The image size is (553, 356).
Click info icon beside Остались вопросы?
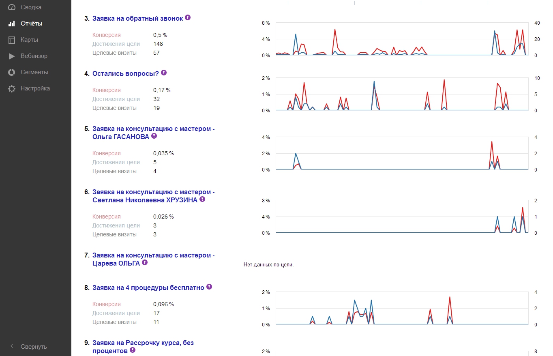pyautogui.click(x=164, y=73)
